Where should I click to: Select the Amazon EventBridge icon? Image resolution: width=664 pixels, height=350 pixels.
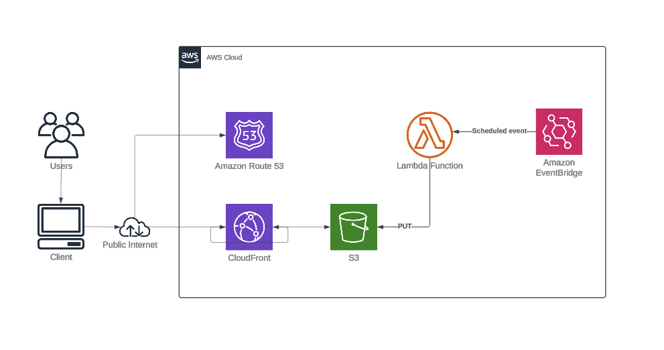tap(559, 131)
